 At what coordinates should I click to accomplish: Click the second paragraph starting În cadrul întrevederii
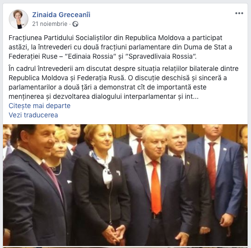pos(123,83)
